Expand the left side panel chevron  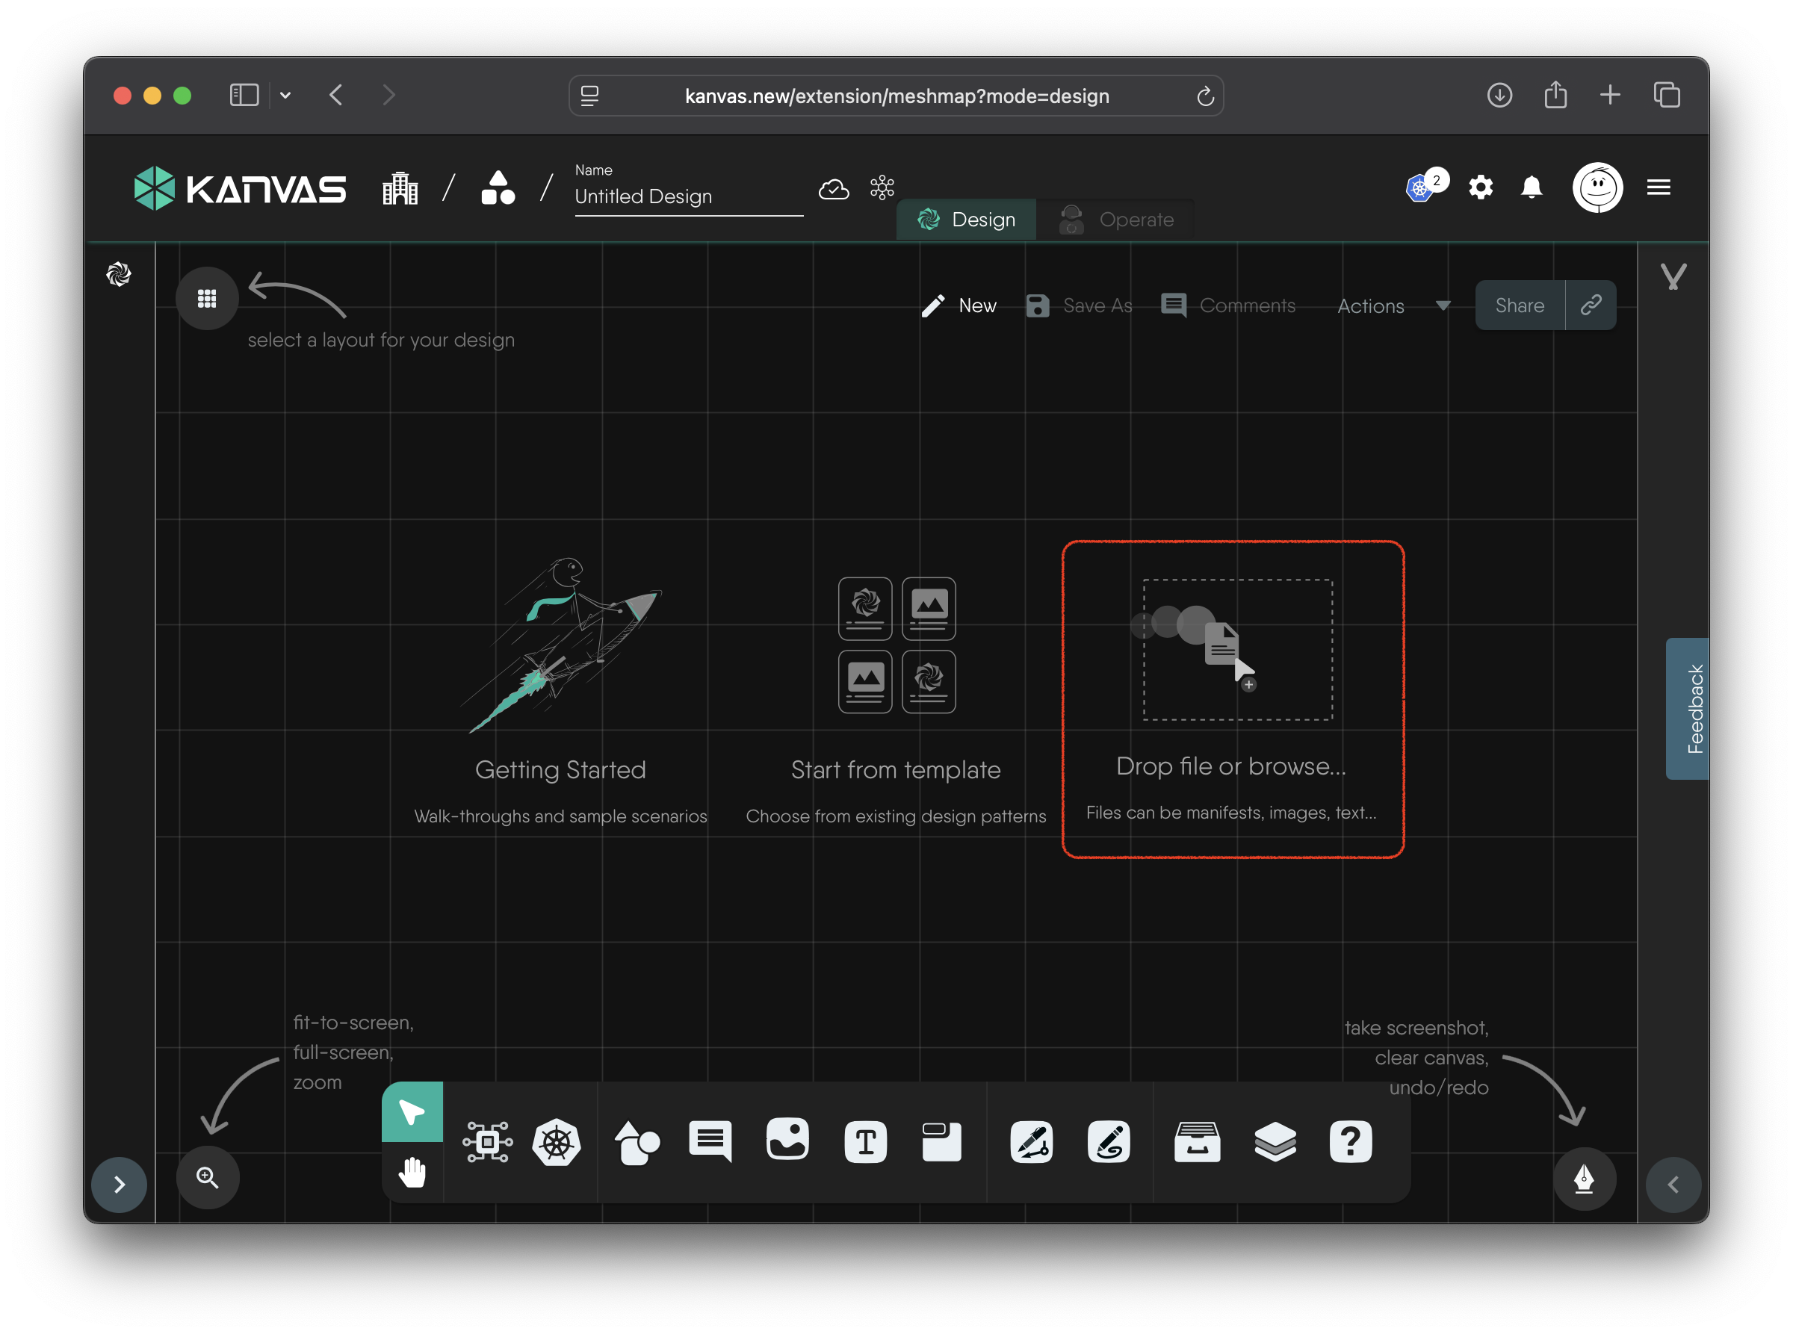pyautogui.click(x=119, y=1185)
